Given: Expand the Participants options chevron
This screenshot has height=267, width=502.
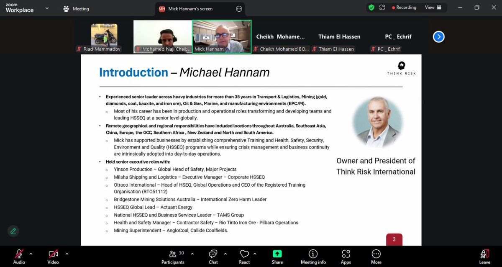Looking at the screenshot, I should pyautogui.click(x=192, y=254).
